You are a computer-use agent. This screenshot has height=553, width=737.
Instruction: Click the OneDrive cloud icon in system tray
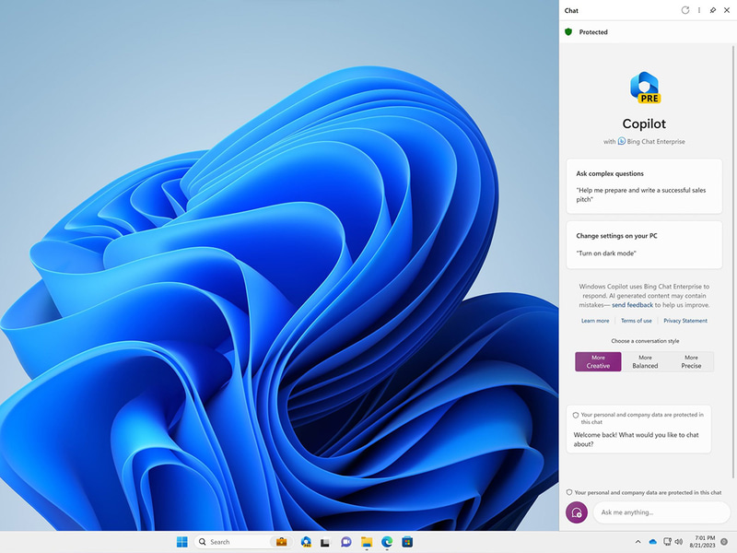point(652,541)
